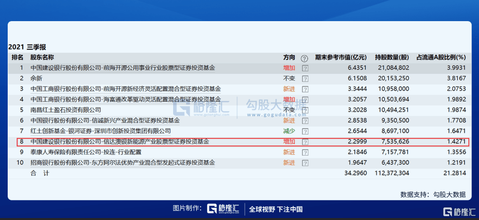Click the total market value 34.2960
The width and height of the screenshot is (479, 220).
[x=356, y=173]
